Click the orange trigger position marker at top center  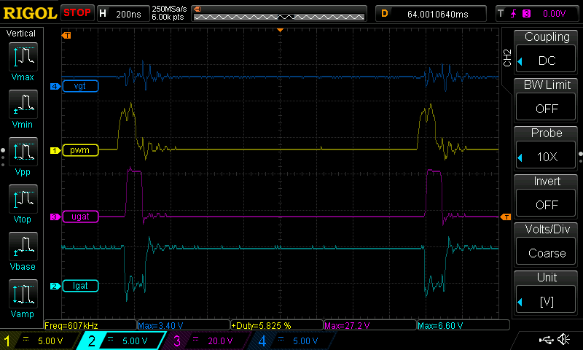[281, 30]
